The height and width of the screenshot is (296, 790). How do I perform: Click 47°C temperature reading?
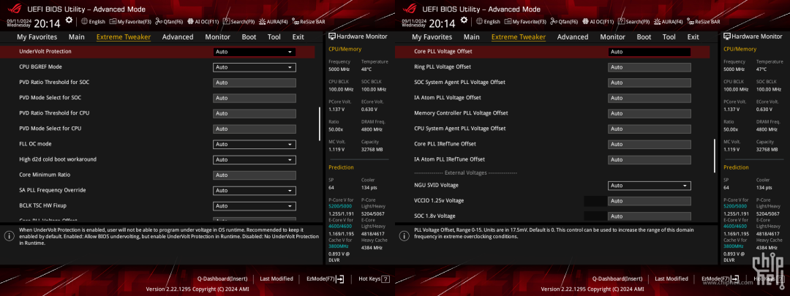pyautogui.click(x=761, y=69)
